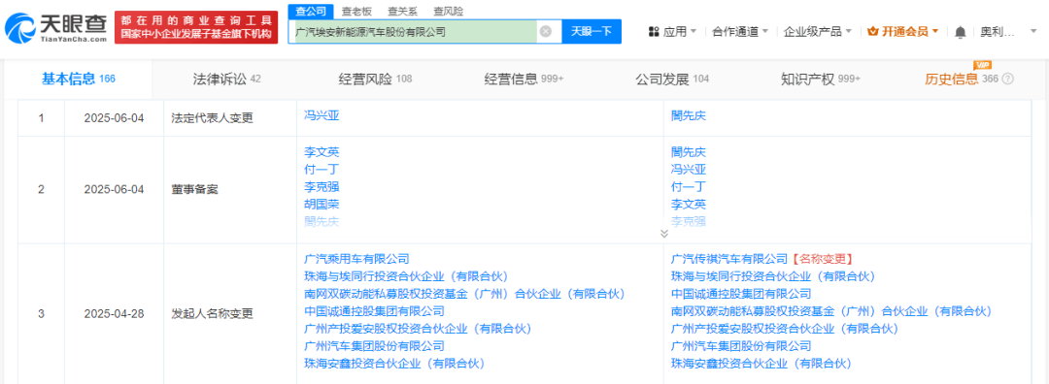Click the date 2025-04-28
Image resolution: width=1049 pixels, height=384 pixels.
pyautogui.click(x=115, y=313)
